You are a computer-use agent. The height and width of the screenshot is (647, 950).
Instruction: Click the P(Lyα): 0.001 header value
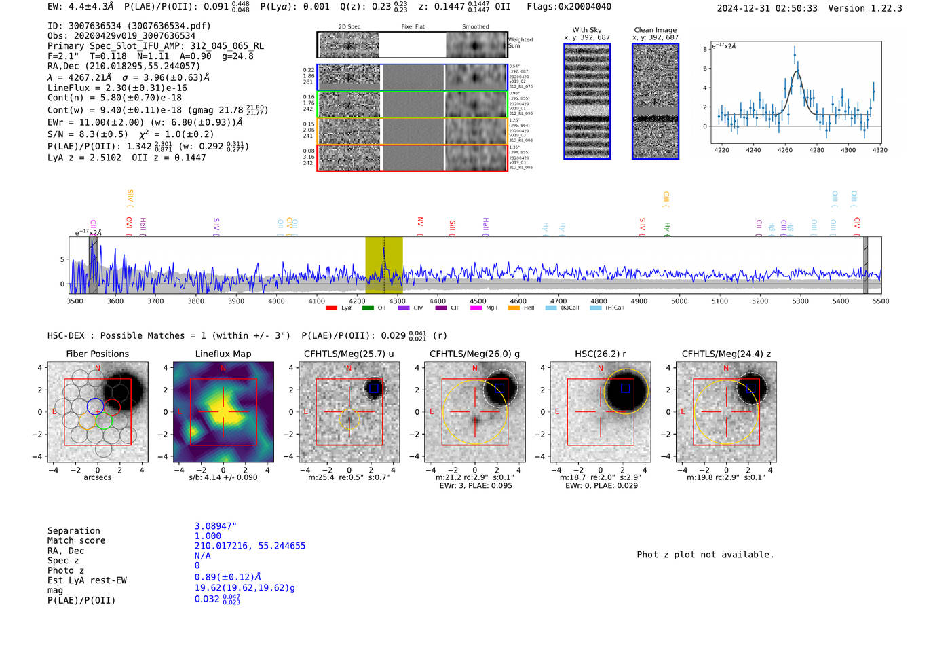click(295, 7)
